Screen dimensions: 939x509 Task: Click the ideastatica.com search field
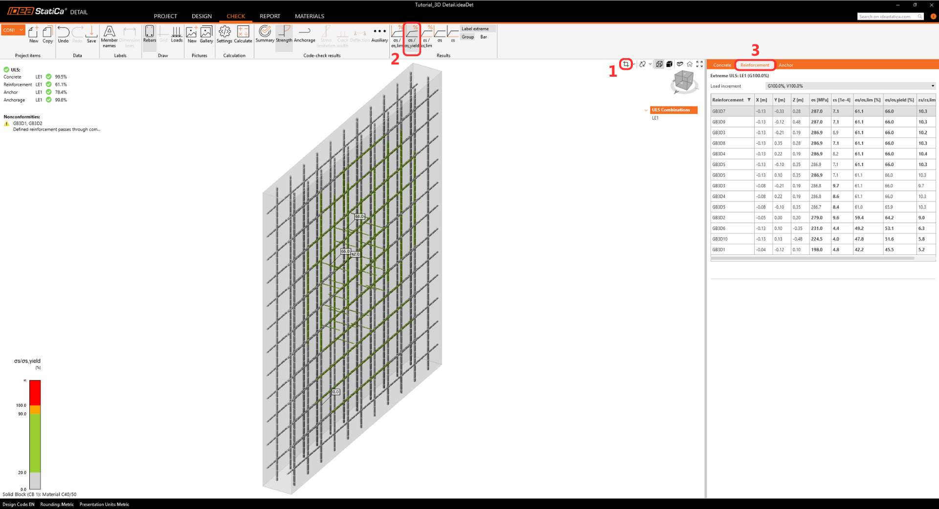coord(887,17)
